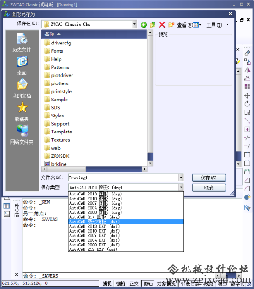Select the Textures folder

coord(57,140)
